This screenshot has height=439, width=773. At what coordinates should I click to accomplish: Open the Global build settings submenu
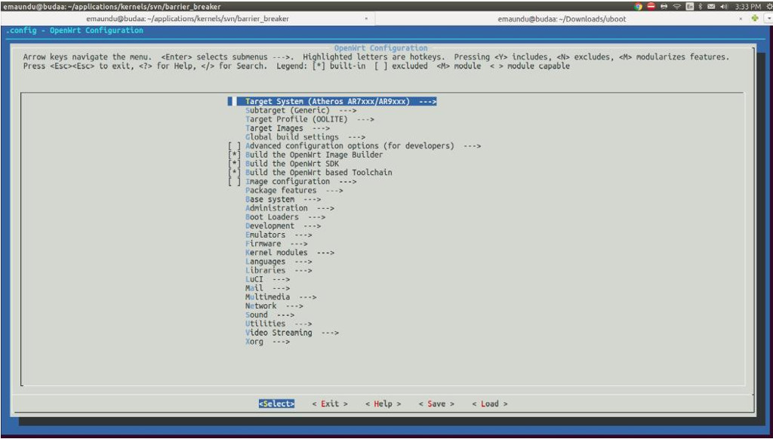coord(305,137)
